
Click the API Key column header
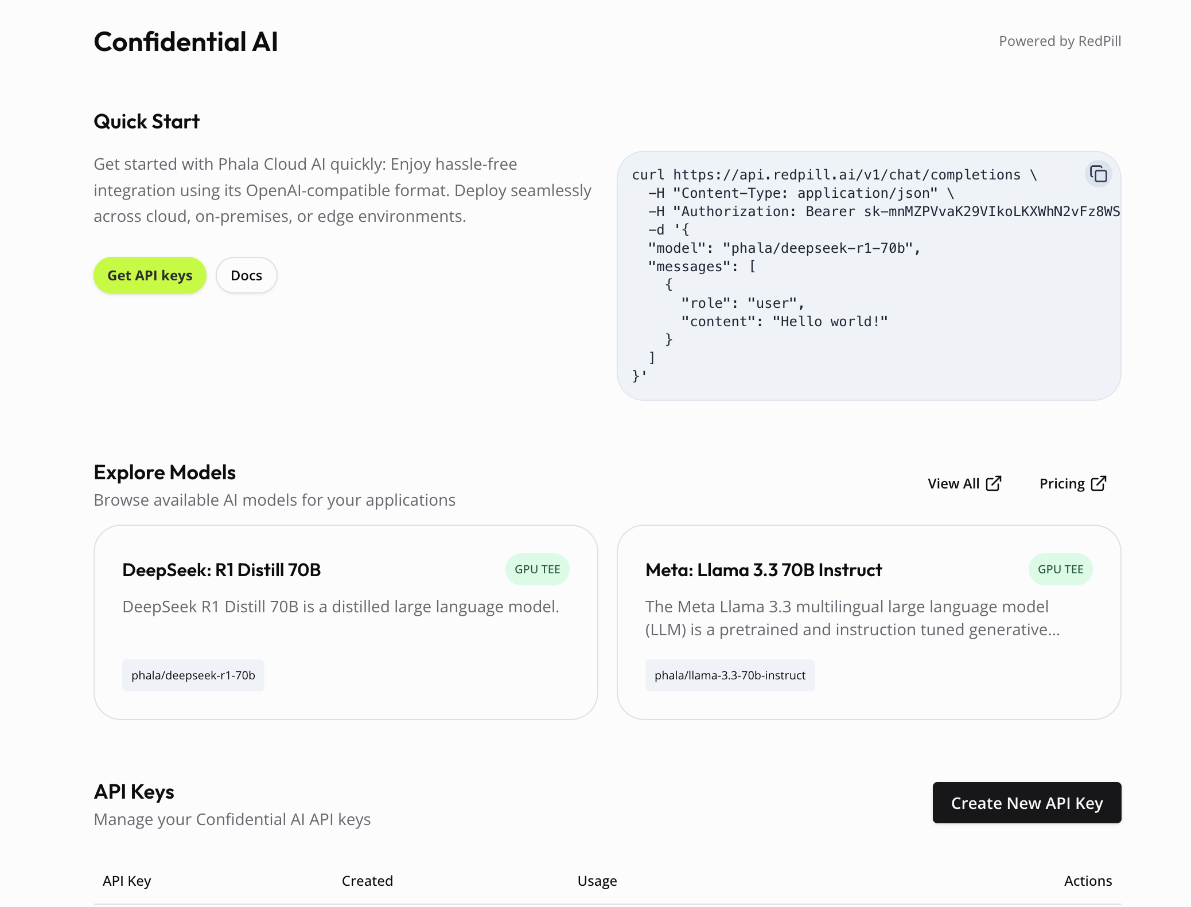coord(127,881)
